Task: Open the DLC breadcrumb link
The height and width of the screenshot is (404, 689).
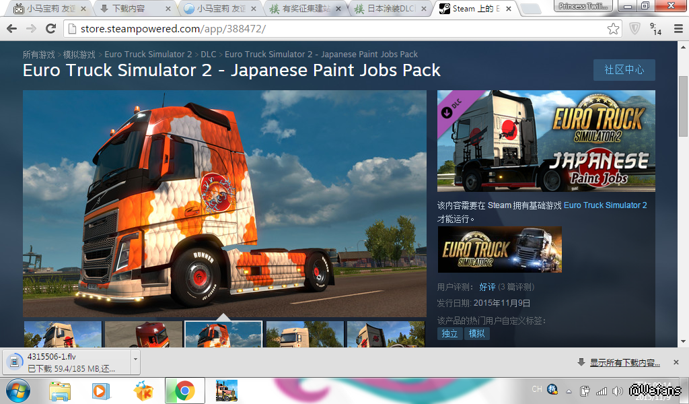Action: pyautogui.click(x=209, y=55)
